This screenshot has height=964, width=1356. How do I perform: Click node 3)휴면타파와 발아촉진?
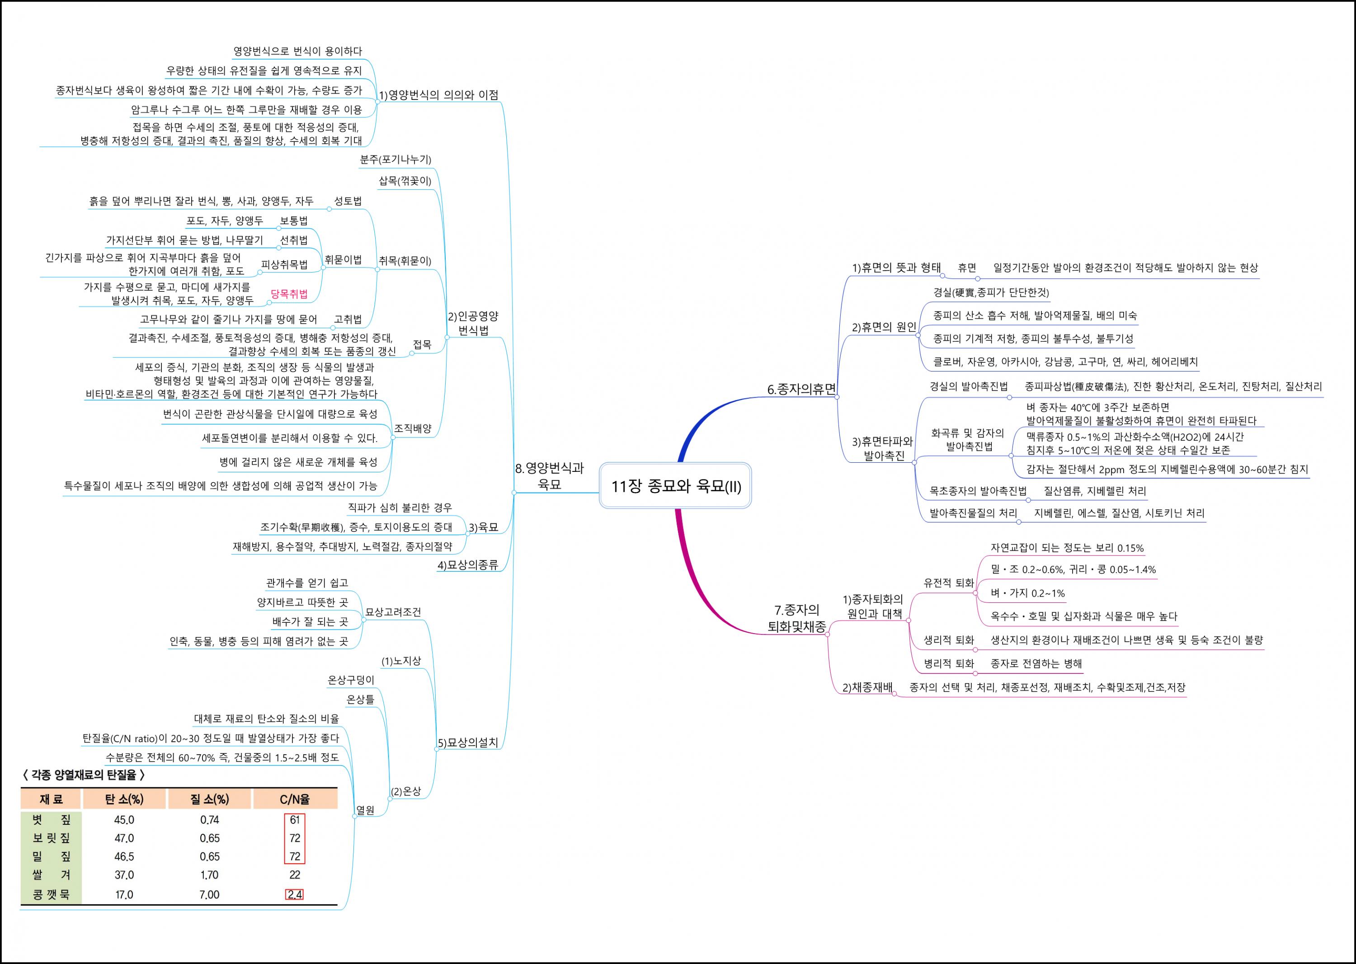pyautogui.click(x=883, y=449)
